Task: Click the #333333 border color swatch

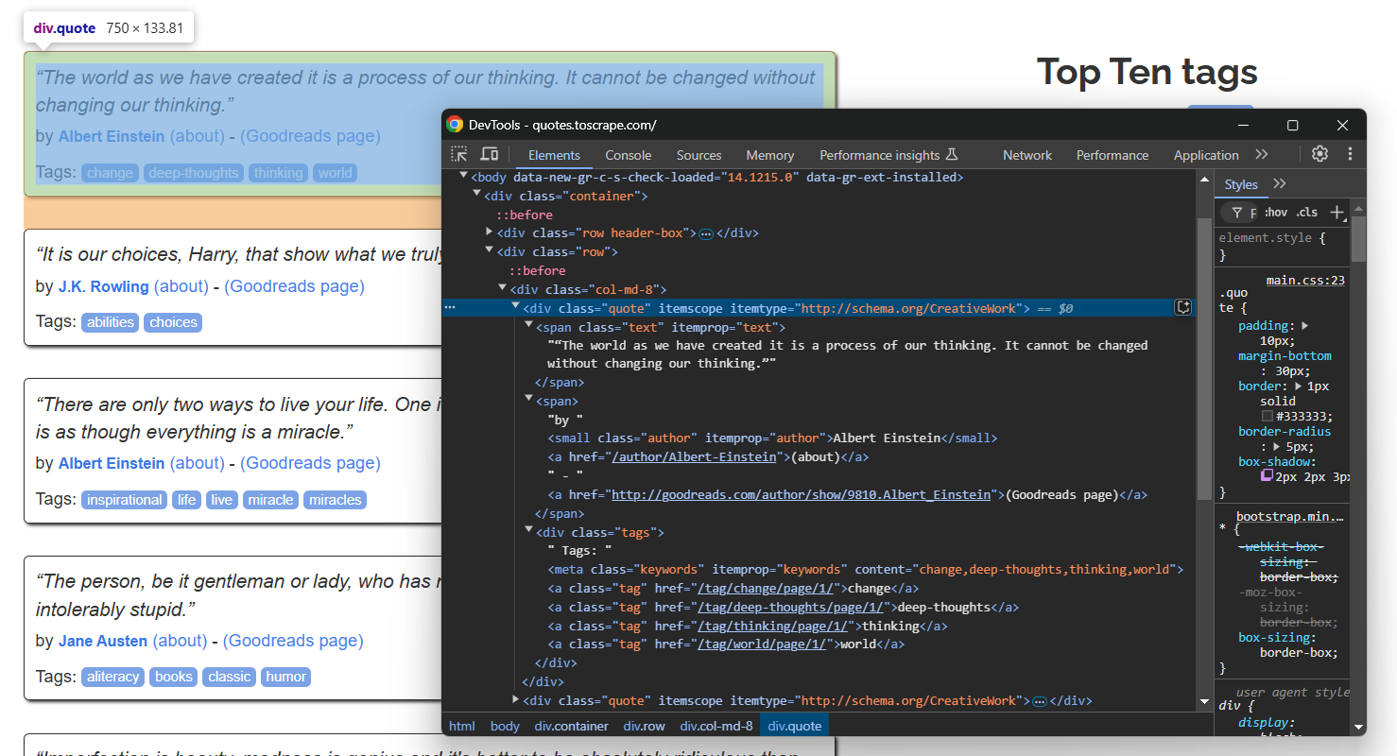Action: pyautogui.click(x=1268, y=416)
